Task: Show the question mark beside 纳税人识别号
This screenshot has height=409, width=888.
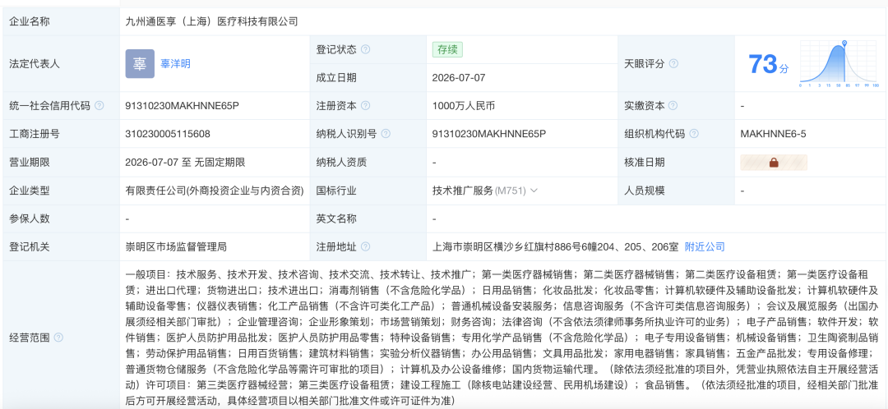Action: 386,134
